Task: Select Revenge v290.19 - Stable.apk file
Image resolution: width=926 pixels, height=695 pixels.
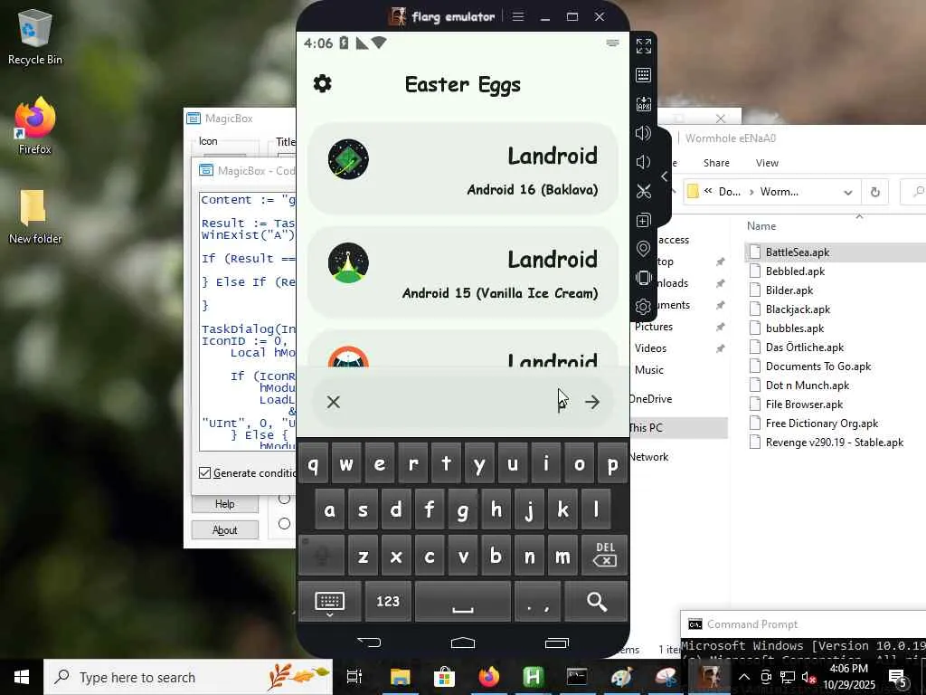Action: click(834, 442)
